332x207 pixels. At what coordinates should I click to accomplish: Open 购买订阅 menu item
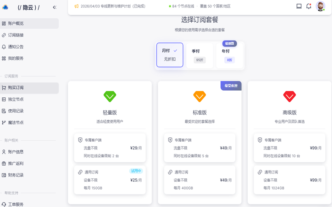(x=29, y=88)
